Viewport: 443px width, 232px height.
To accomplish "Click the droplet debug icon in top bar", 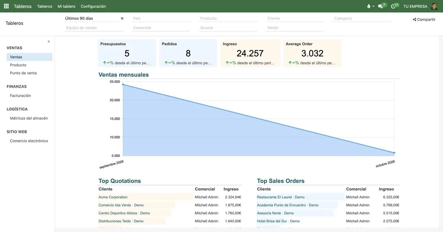I will click(x=369, y=6).
